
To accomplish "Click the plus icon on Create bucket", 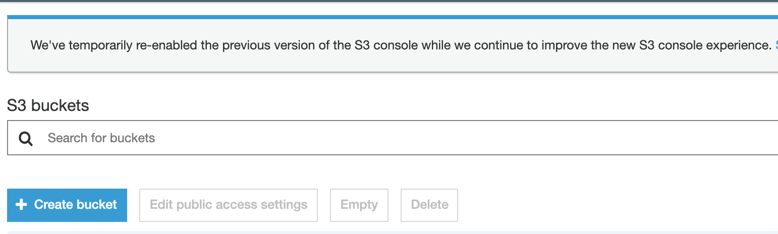I will pos(21,205).
